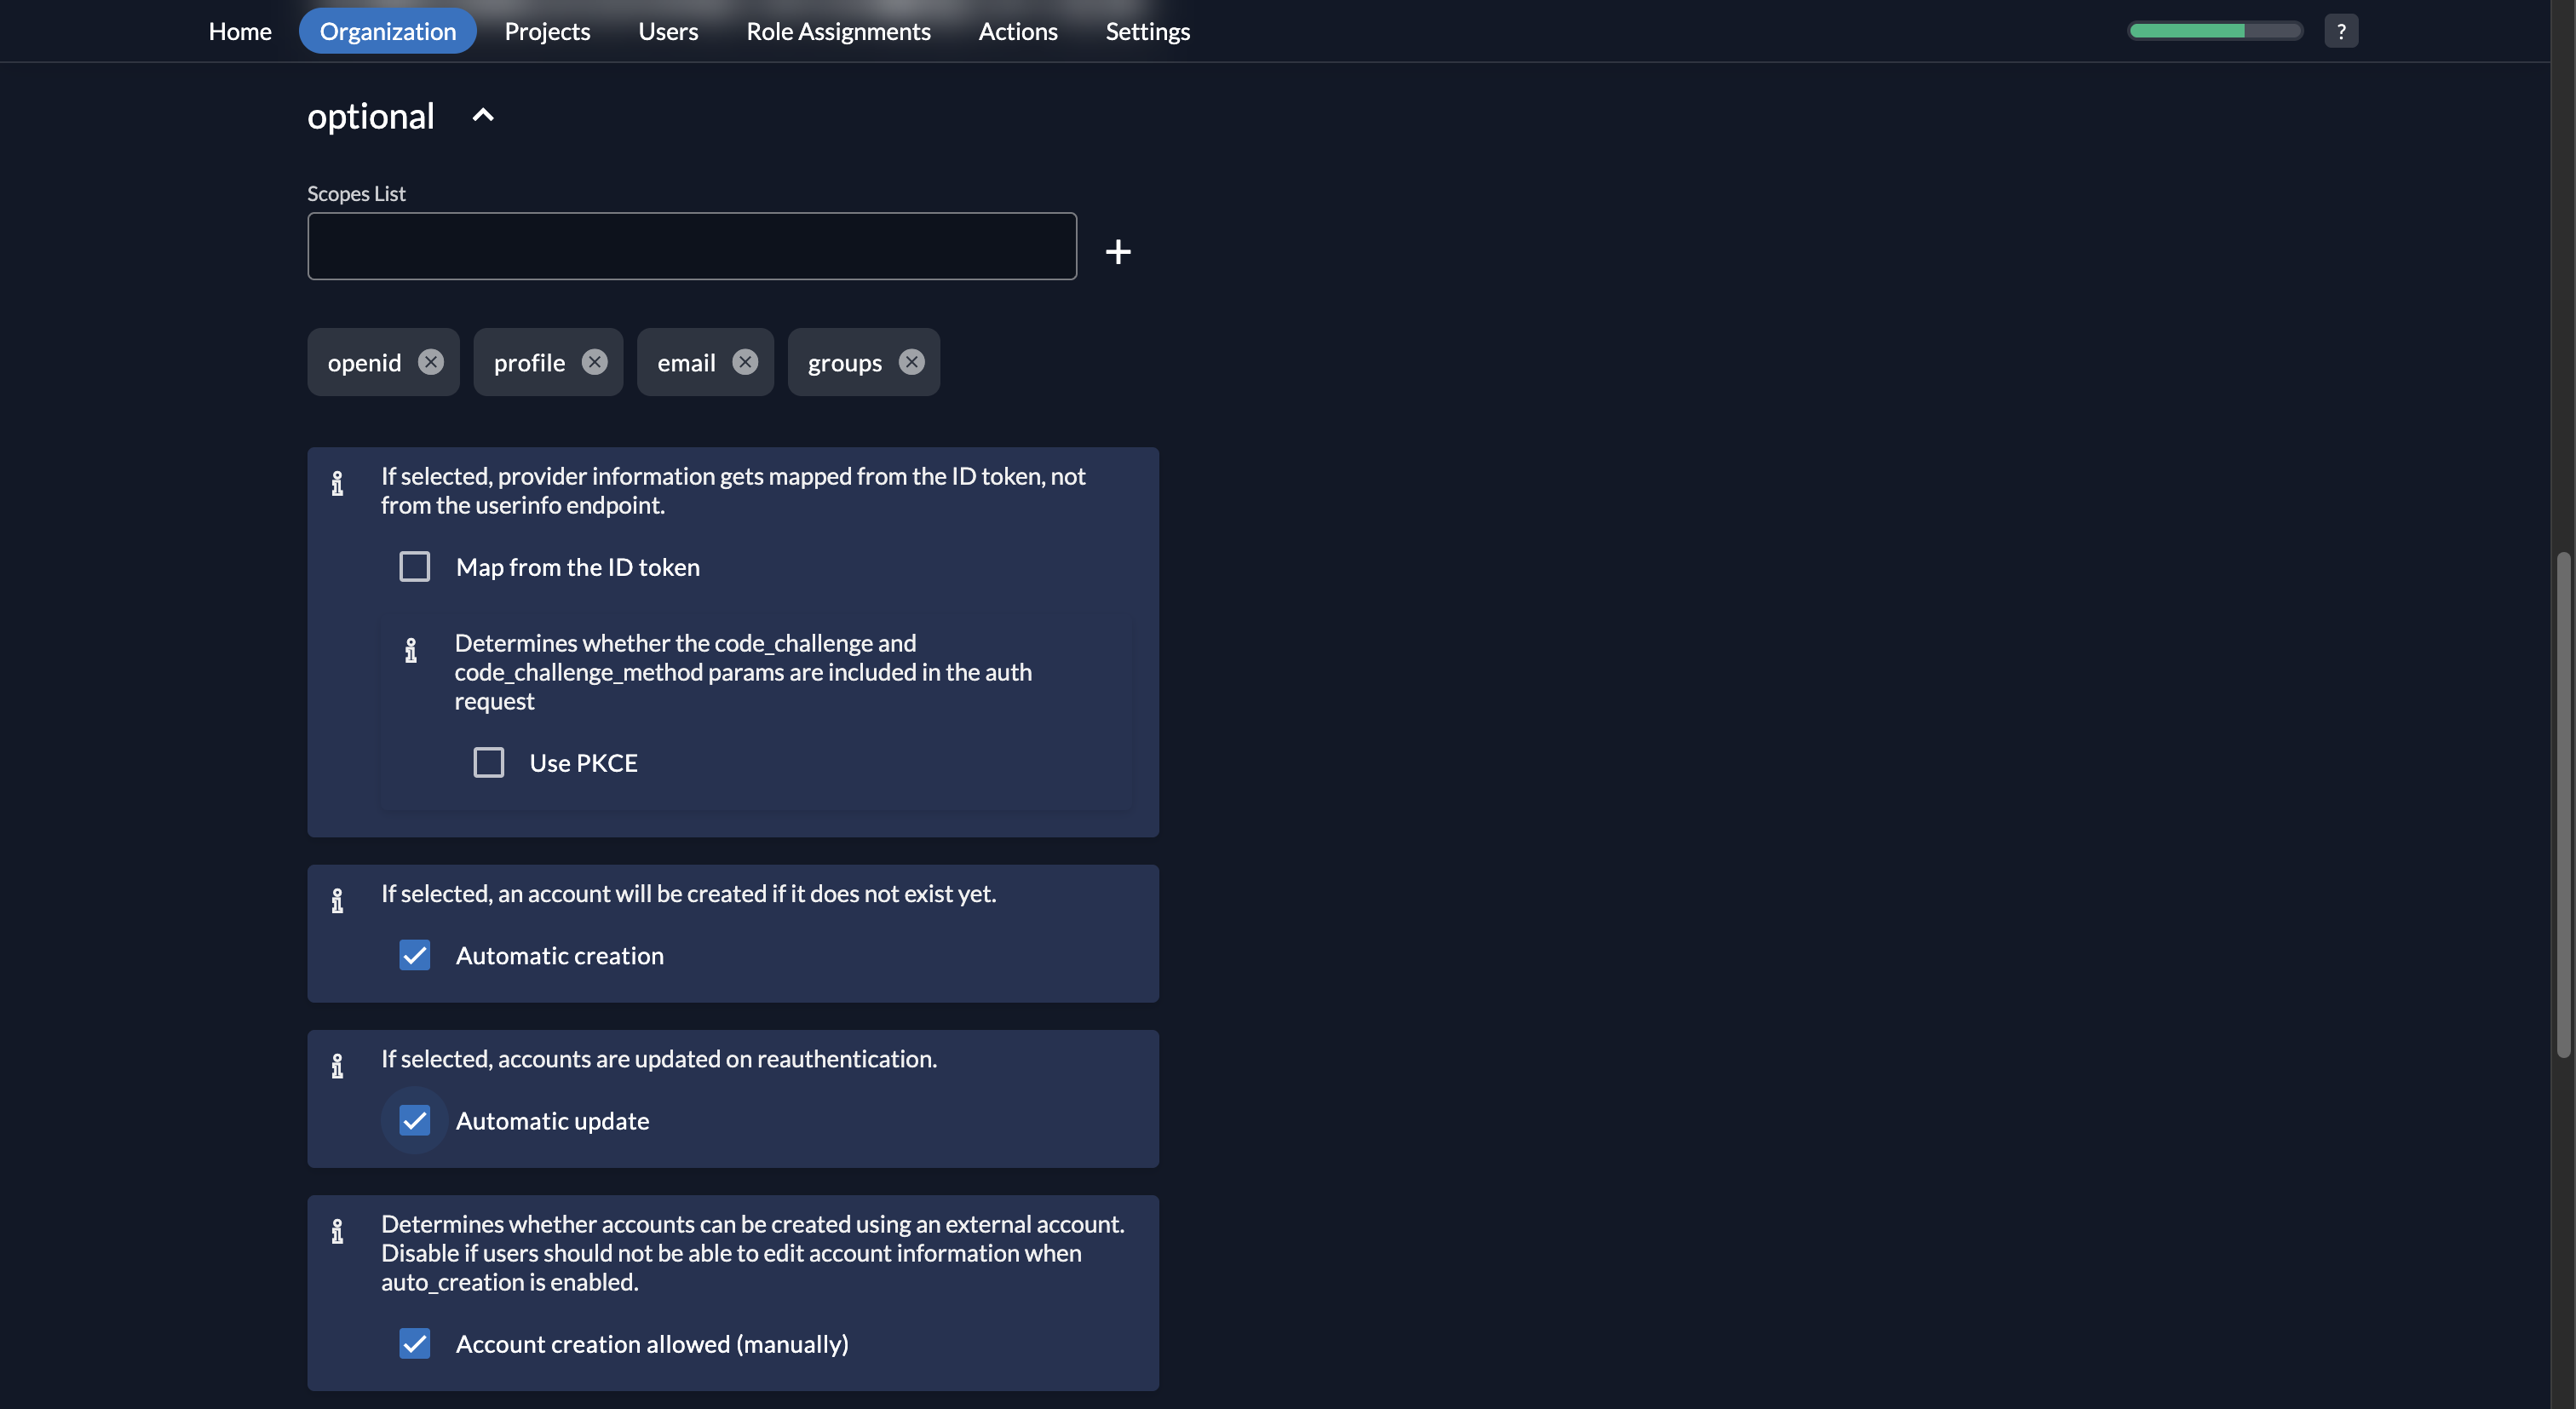2576x1409 pixels.
Task: Click the vertical page scrollbar
Action: tap(2563, 804)
